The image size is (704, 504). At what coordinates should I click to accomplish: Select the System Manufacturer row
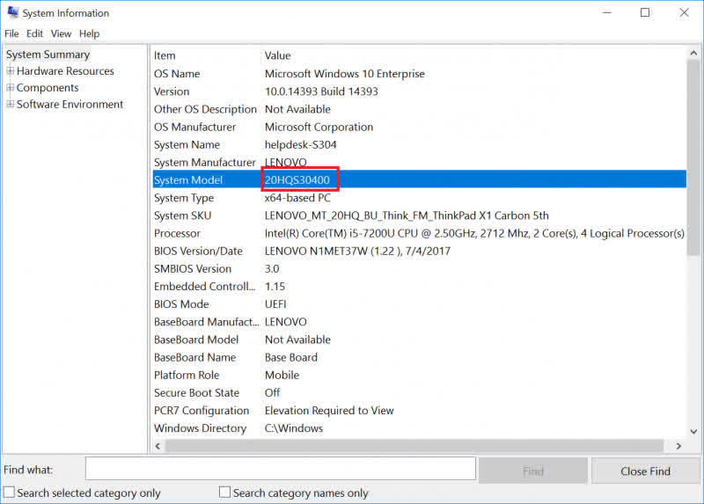[420, 163]
